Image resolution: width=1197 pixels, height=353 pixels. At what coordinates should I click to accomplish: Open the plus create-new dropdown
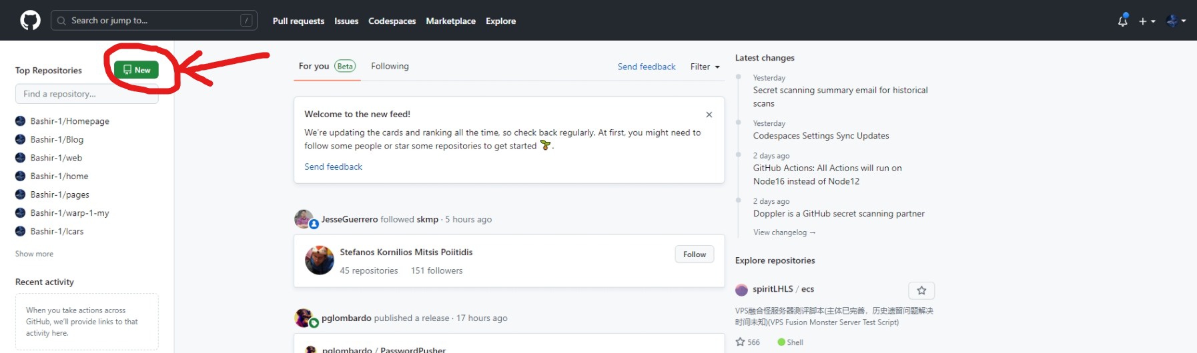[x=1146, y=21]
